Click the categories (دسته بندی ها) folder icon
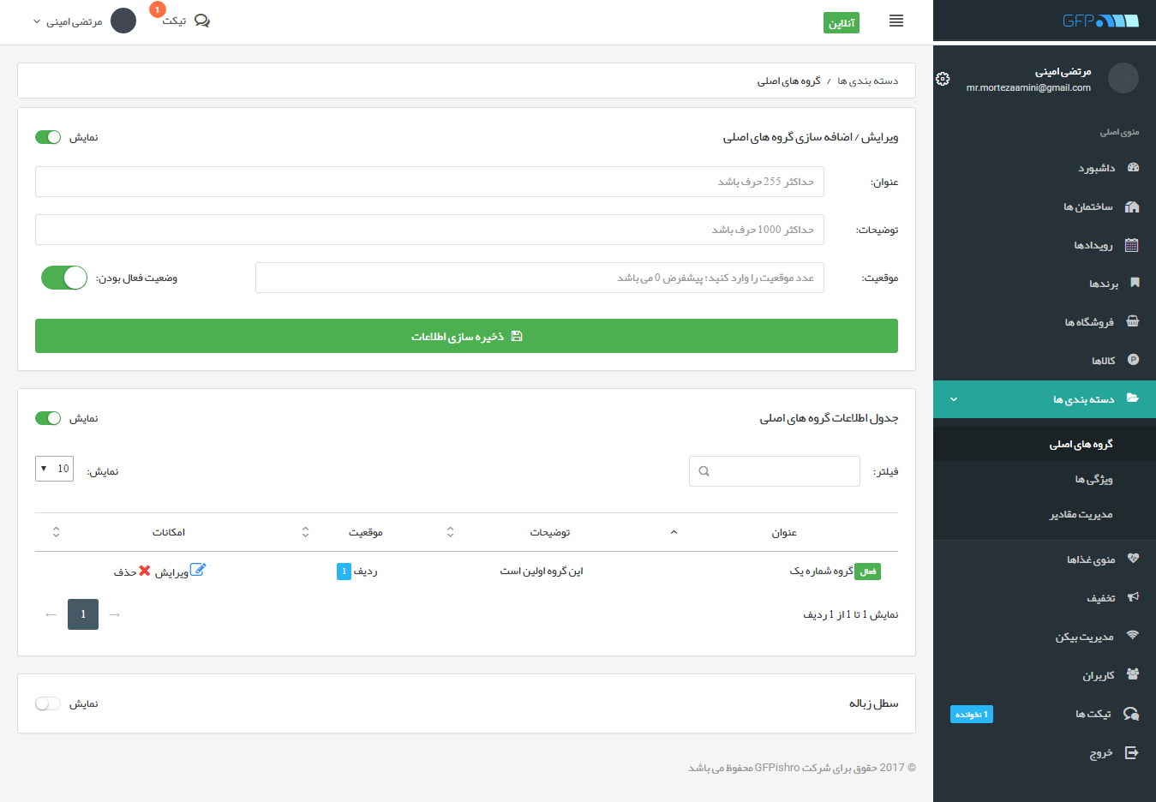The width and height of the screenshot is (1156, 802). coord(1133,398)
